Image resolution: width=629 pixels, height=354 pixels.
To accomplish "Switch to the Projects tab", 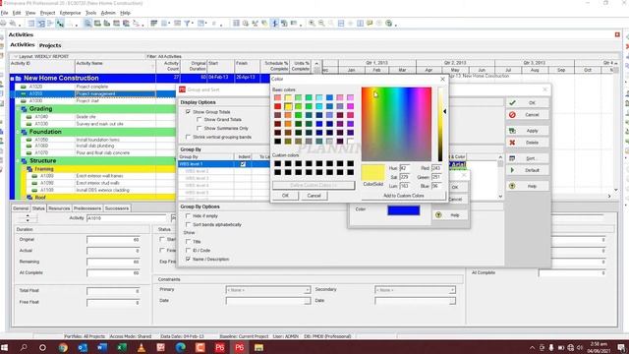I will (50, 45).
